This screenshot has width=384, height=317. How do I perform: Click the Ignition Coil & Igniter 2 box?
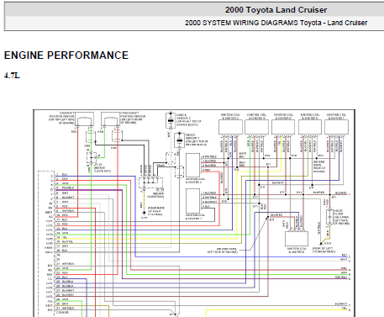coord(193,165)
